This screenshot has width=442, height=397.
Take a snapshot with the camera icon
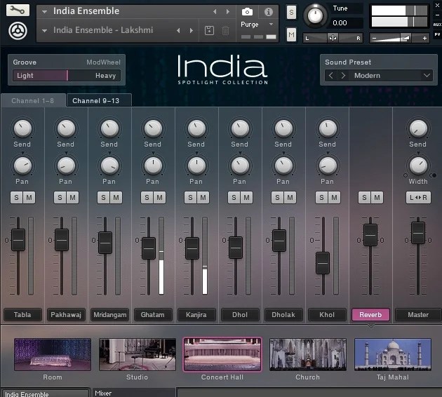[247, 11]
